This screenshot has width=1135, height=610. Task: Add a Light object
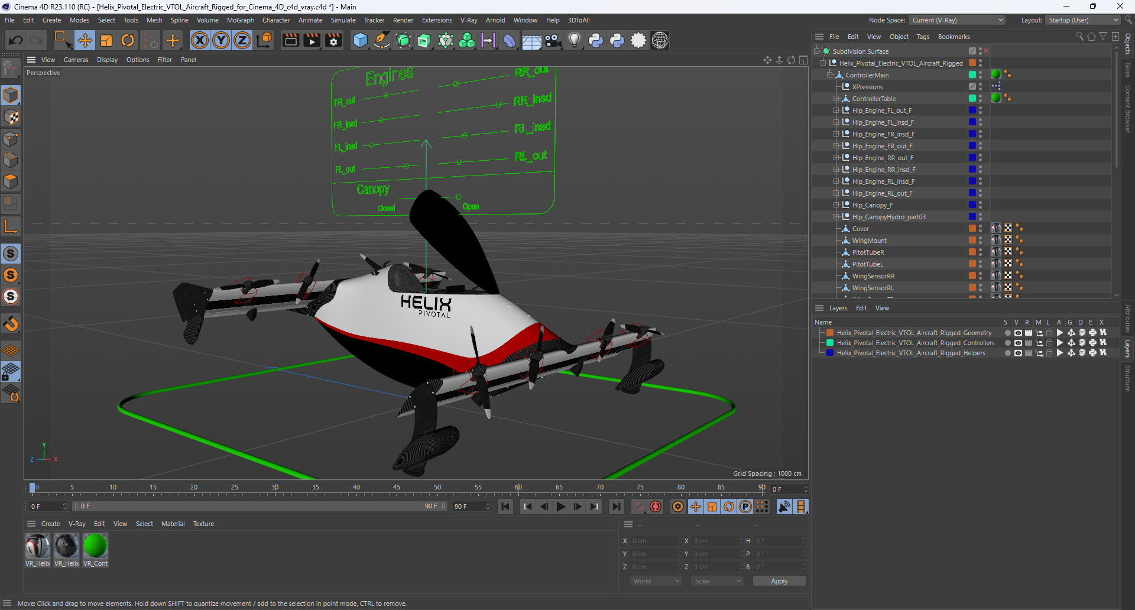574,40
